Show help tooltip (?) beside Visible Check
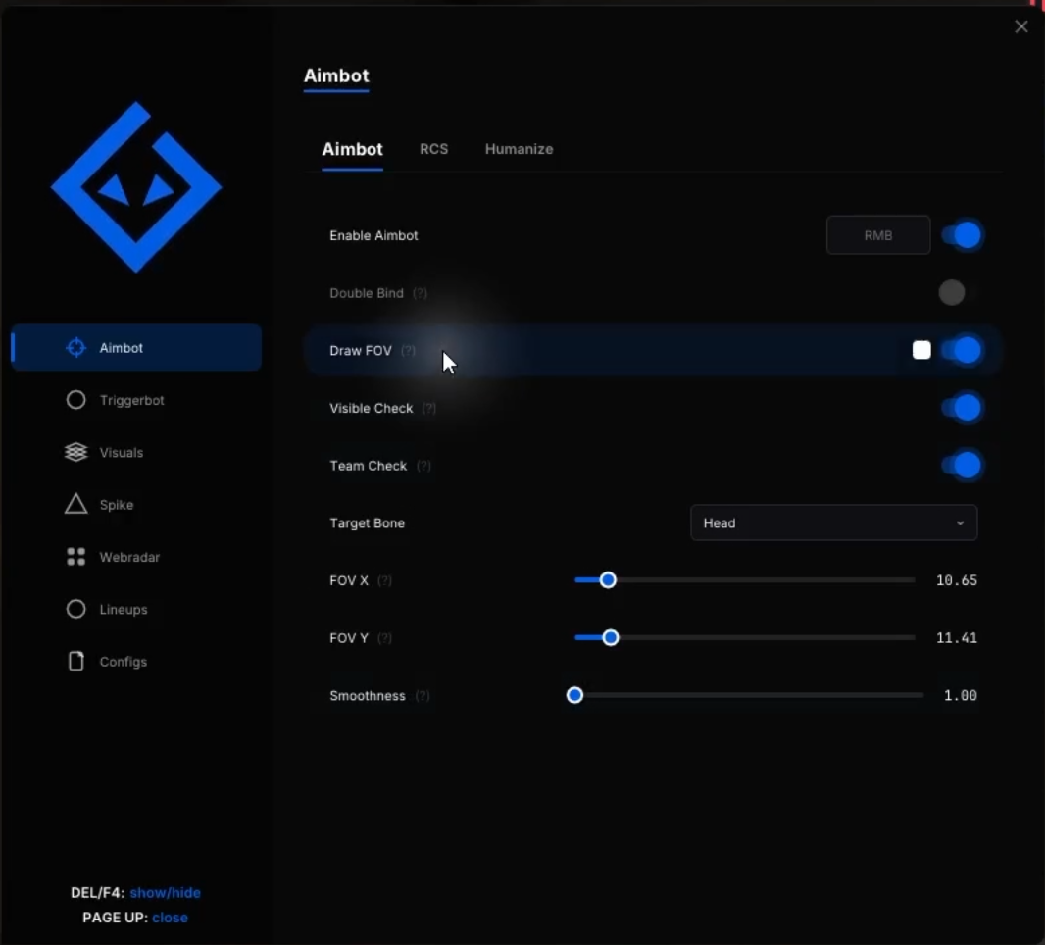This screenshot has height=945, width=1045. pos(429,408)
